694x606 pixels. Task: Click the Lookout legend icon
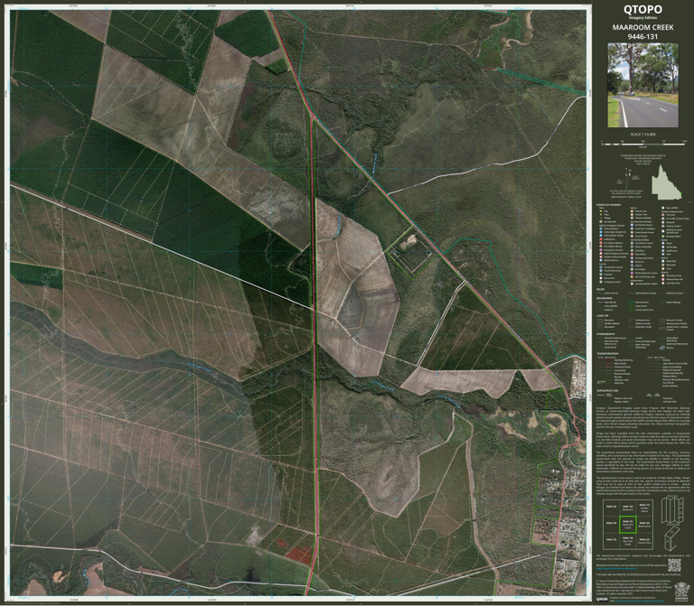pyautogui.click(x=601, y=275)
